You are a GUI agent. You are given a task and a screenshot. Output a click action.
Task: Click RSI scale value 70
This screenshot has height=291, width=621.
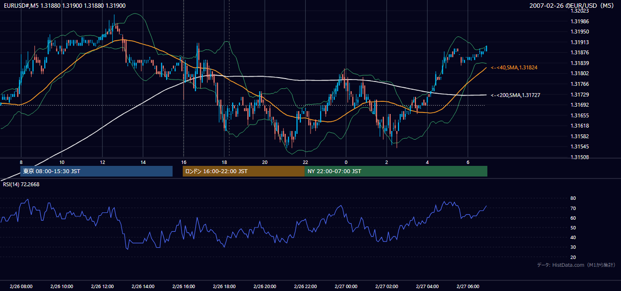(x=573, y=208)
